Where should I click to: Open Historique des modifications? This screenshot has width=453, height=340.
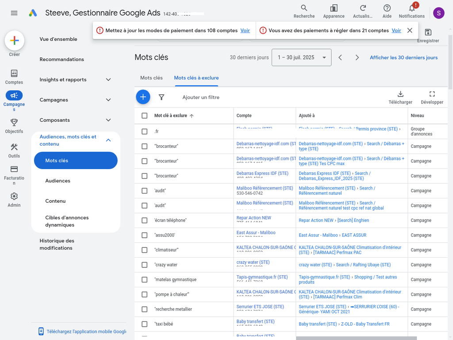coord(57,244)
